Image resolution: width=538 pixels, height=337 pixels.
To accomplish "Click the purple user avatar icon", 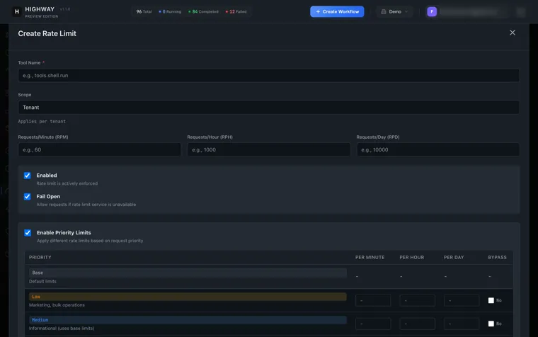I will [432, 11].
